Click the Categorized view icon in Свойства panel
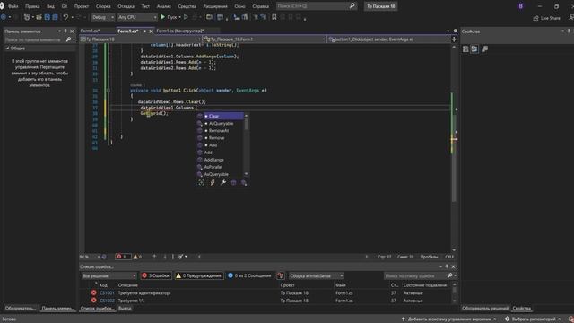574x323 pixels. pyautogui.click(x=465, y=48)
